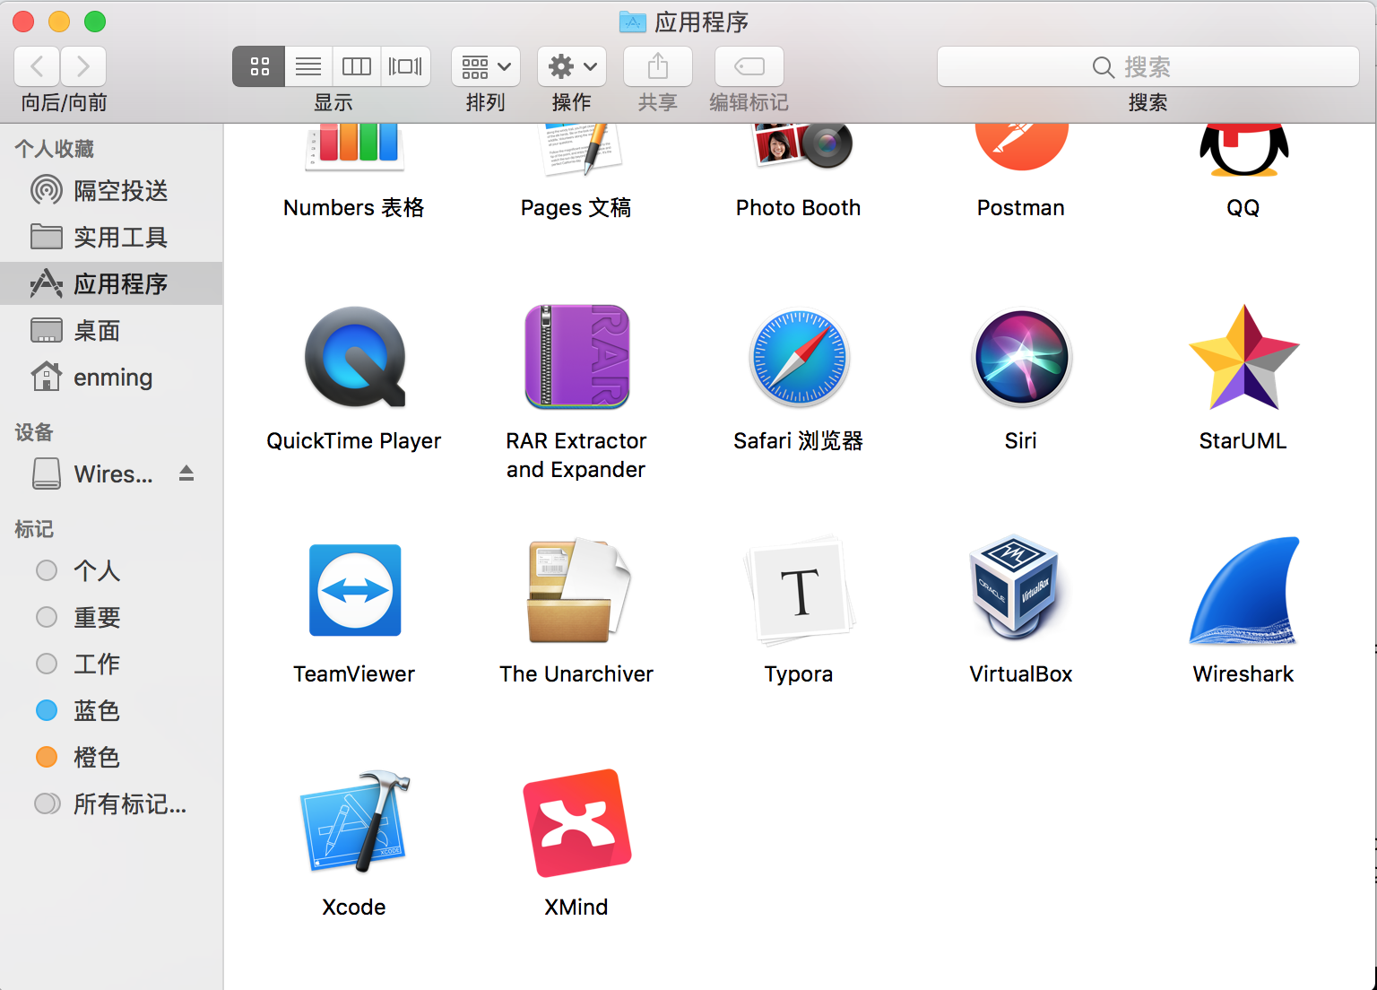Image resolution: width=1377 pixels, height=990 pixels.
Task: Filter by the 橙色 orange tag
Action: coord(111,757)
